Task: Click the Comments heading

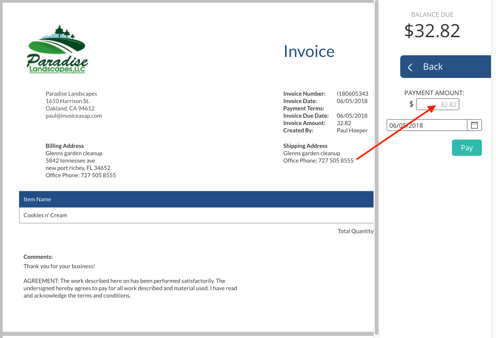Action: click(38, 256)
